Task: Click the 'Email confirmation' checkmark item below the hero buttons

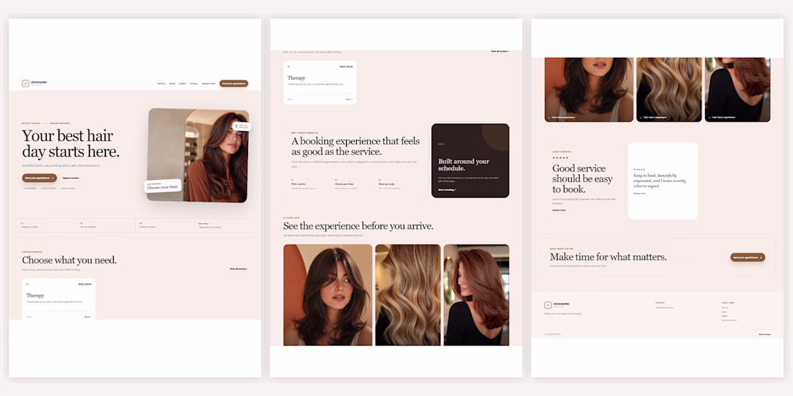Action: (48, 189)
